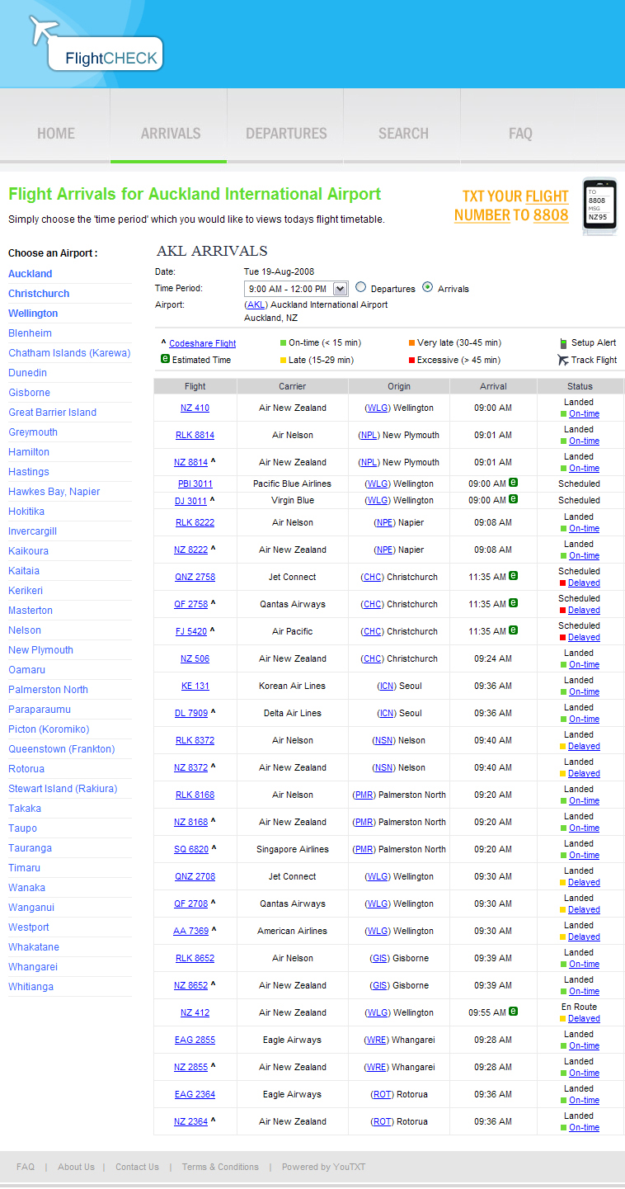
Task: Choose Stewart Island (Rakiura) airport
Action: (x=63, y=789)
